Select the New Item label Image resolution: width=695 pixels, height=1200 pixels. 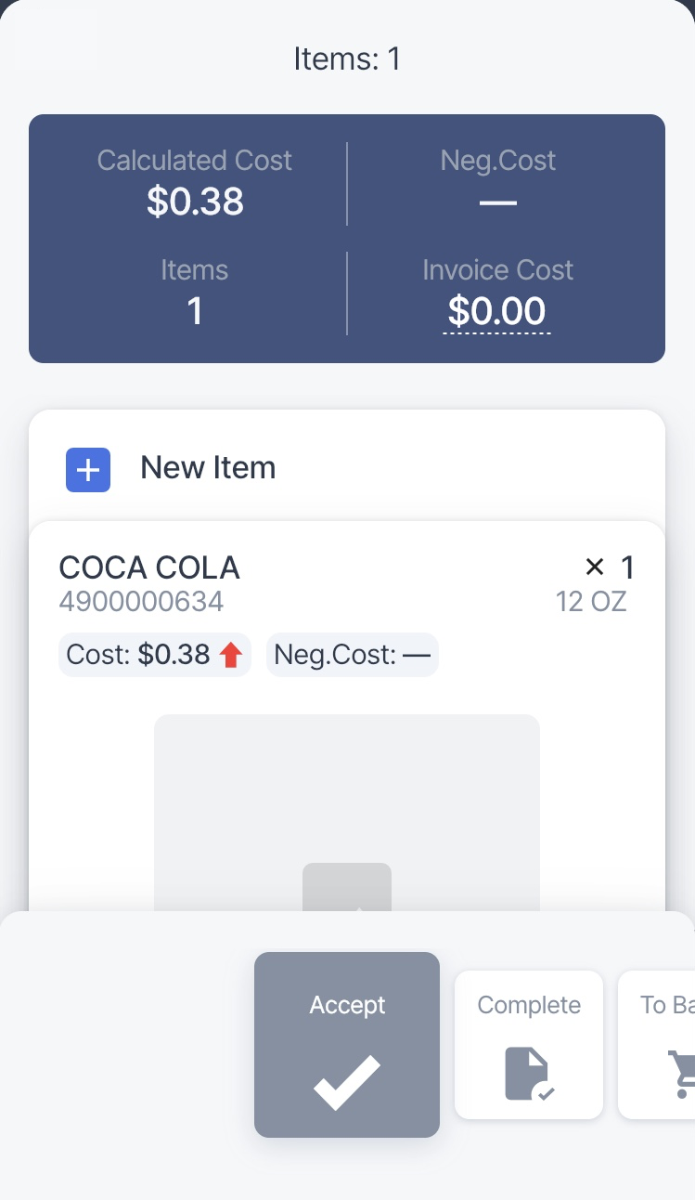(x=208, y=467)
